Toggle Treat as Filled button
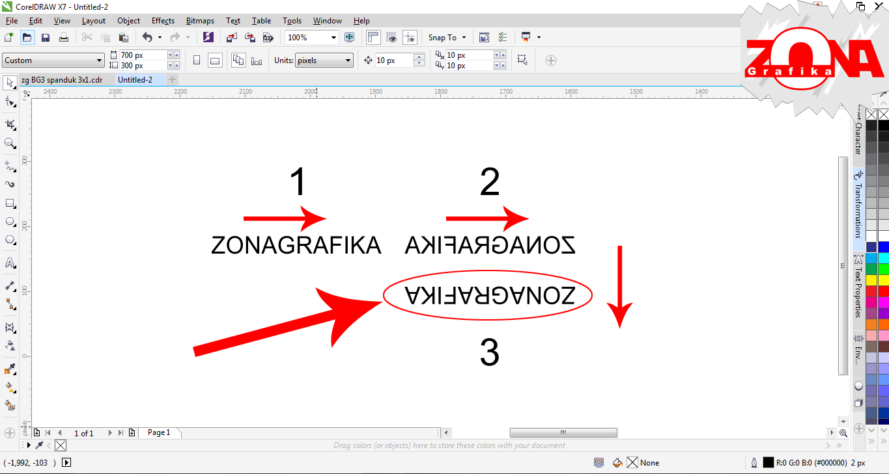Viewport: 889px width, 474px height. coord(522,60)
